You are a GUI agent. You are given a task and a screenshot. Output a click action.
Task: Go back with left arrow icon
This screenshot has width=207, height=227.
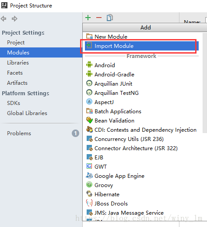point(4,18)
